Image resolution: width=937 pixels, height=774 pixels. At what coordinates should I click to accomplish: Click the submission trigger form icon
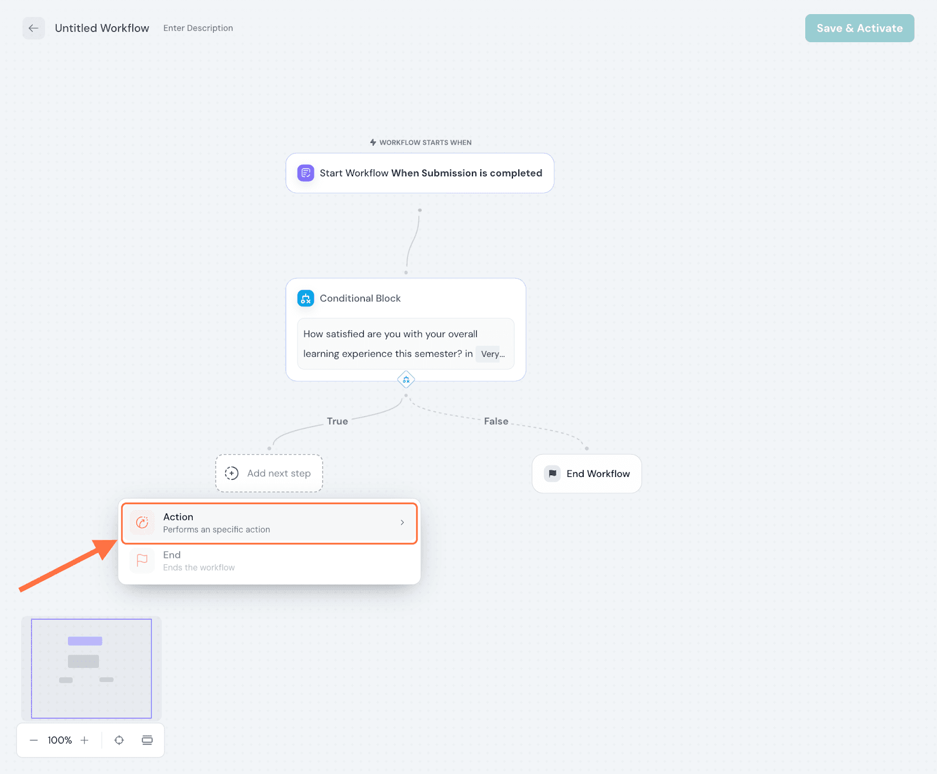(x=306, y=173)
